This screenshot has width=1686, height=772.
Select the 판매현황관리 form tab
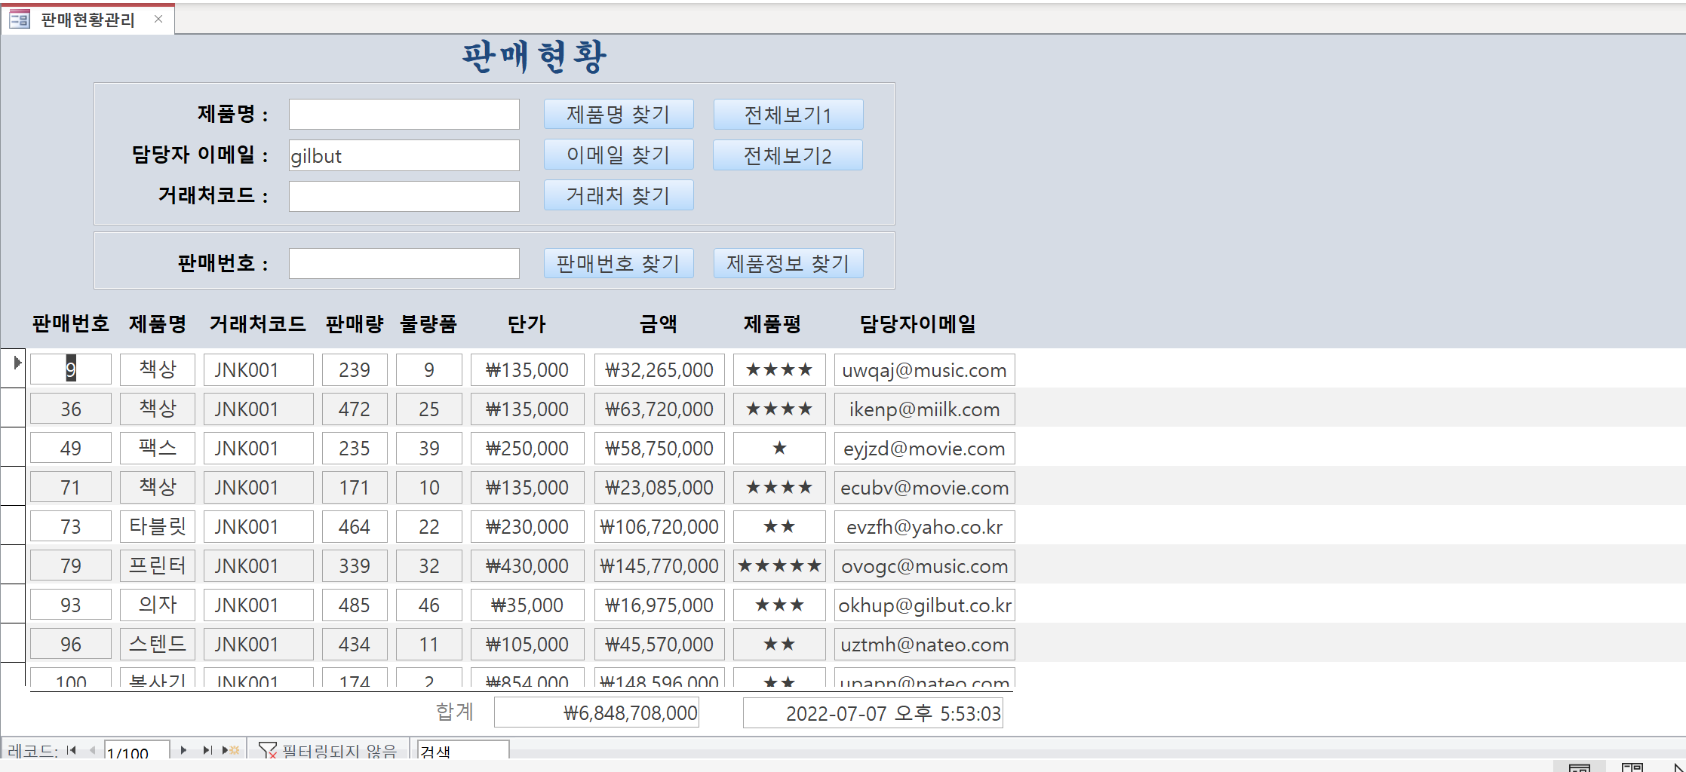tap(87, 20)
